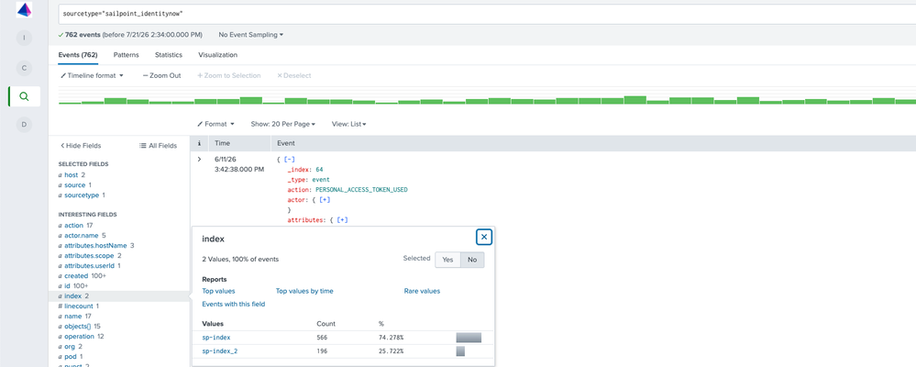Image resolution: width=916 pixels, height=367 pixels.
Task: Open the No Event Sampling dropdown
Action: [250, 35]
